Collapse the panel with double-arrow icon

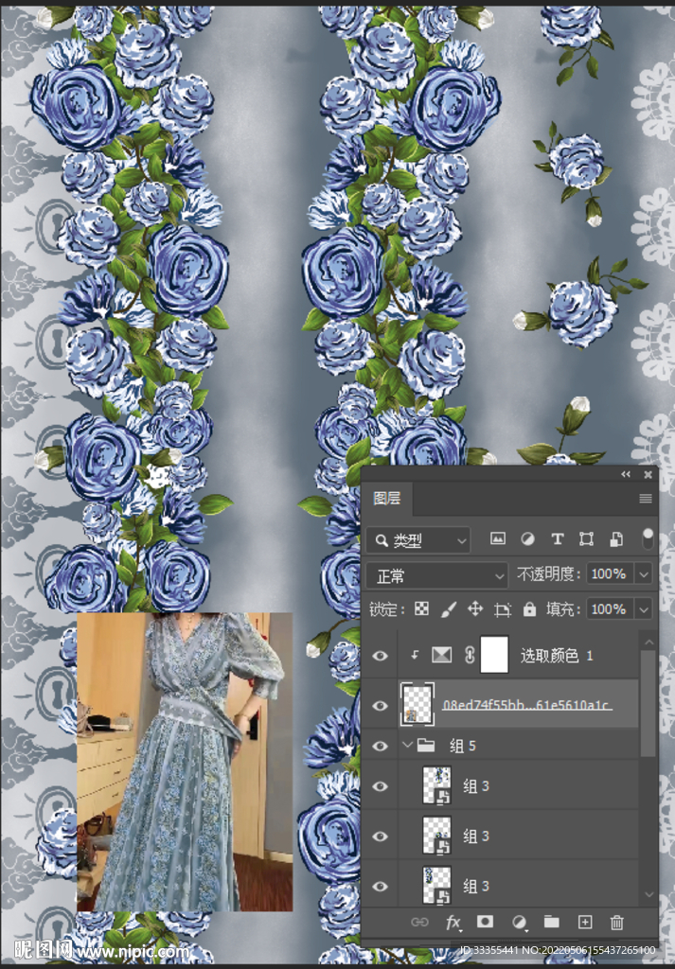626,474
